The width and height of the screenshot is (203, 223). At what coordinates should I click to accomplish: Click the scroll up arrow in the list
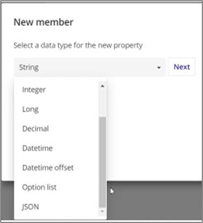(x=102, y=86)
